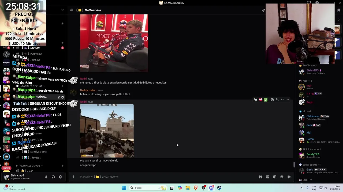Open the server icon with NUEVO badge
Image resolution: width=343 pixels, height=192 pixels.
point(6,165)
